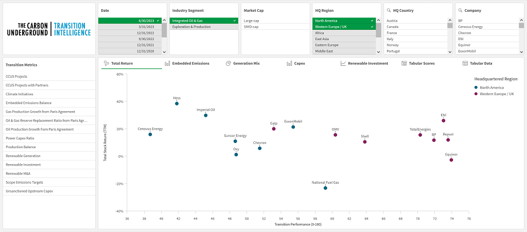Click the Date list scrollbar thumb
The height and width of the screenshot is (232, 527).
[164, 30]
